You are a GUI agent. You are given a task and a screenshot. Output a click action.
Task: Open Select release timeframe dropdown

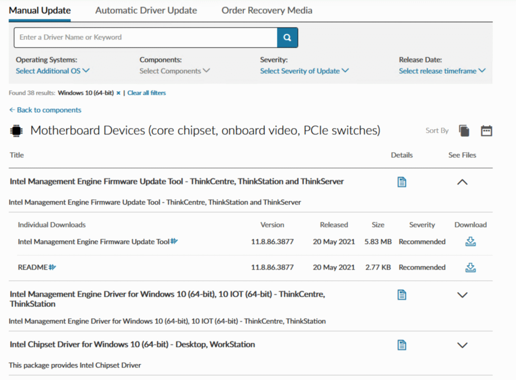click(442, 71)
